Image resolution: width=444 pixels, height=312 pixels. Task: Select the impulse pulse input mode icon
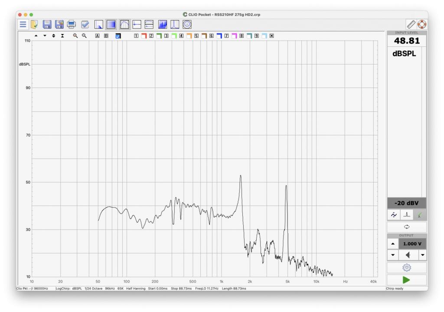(407, 215)
